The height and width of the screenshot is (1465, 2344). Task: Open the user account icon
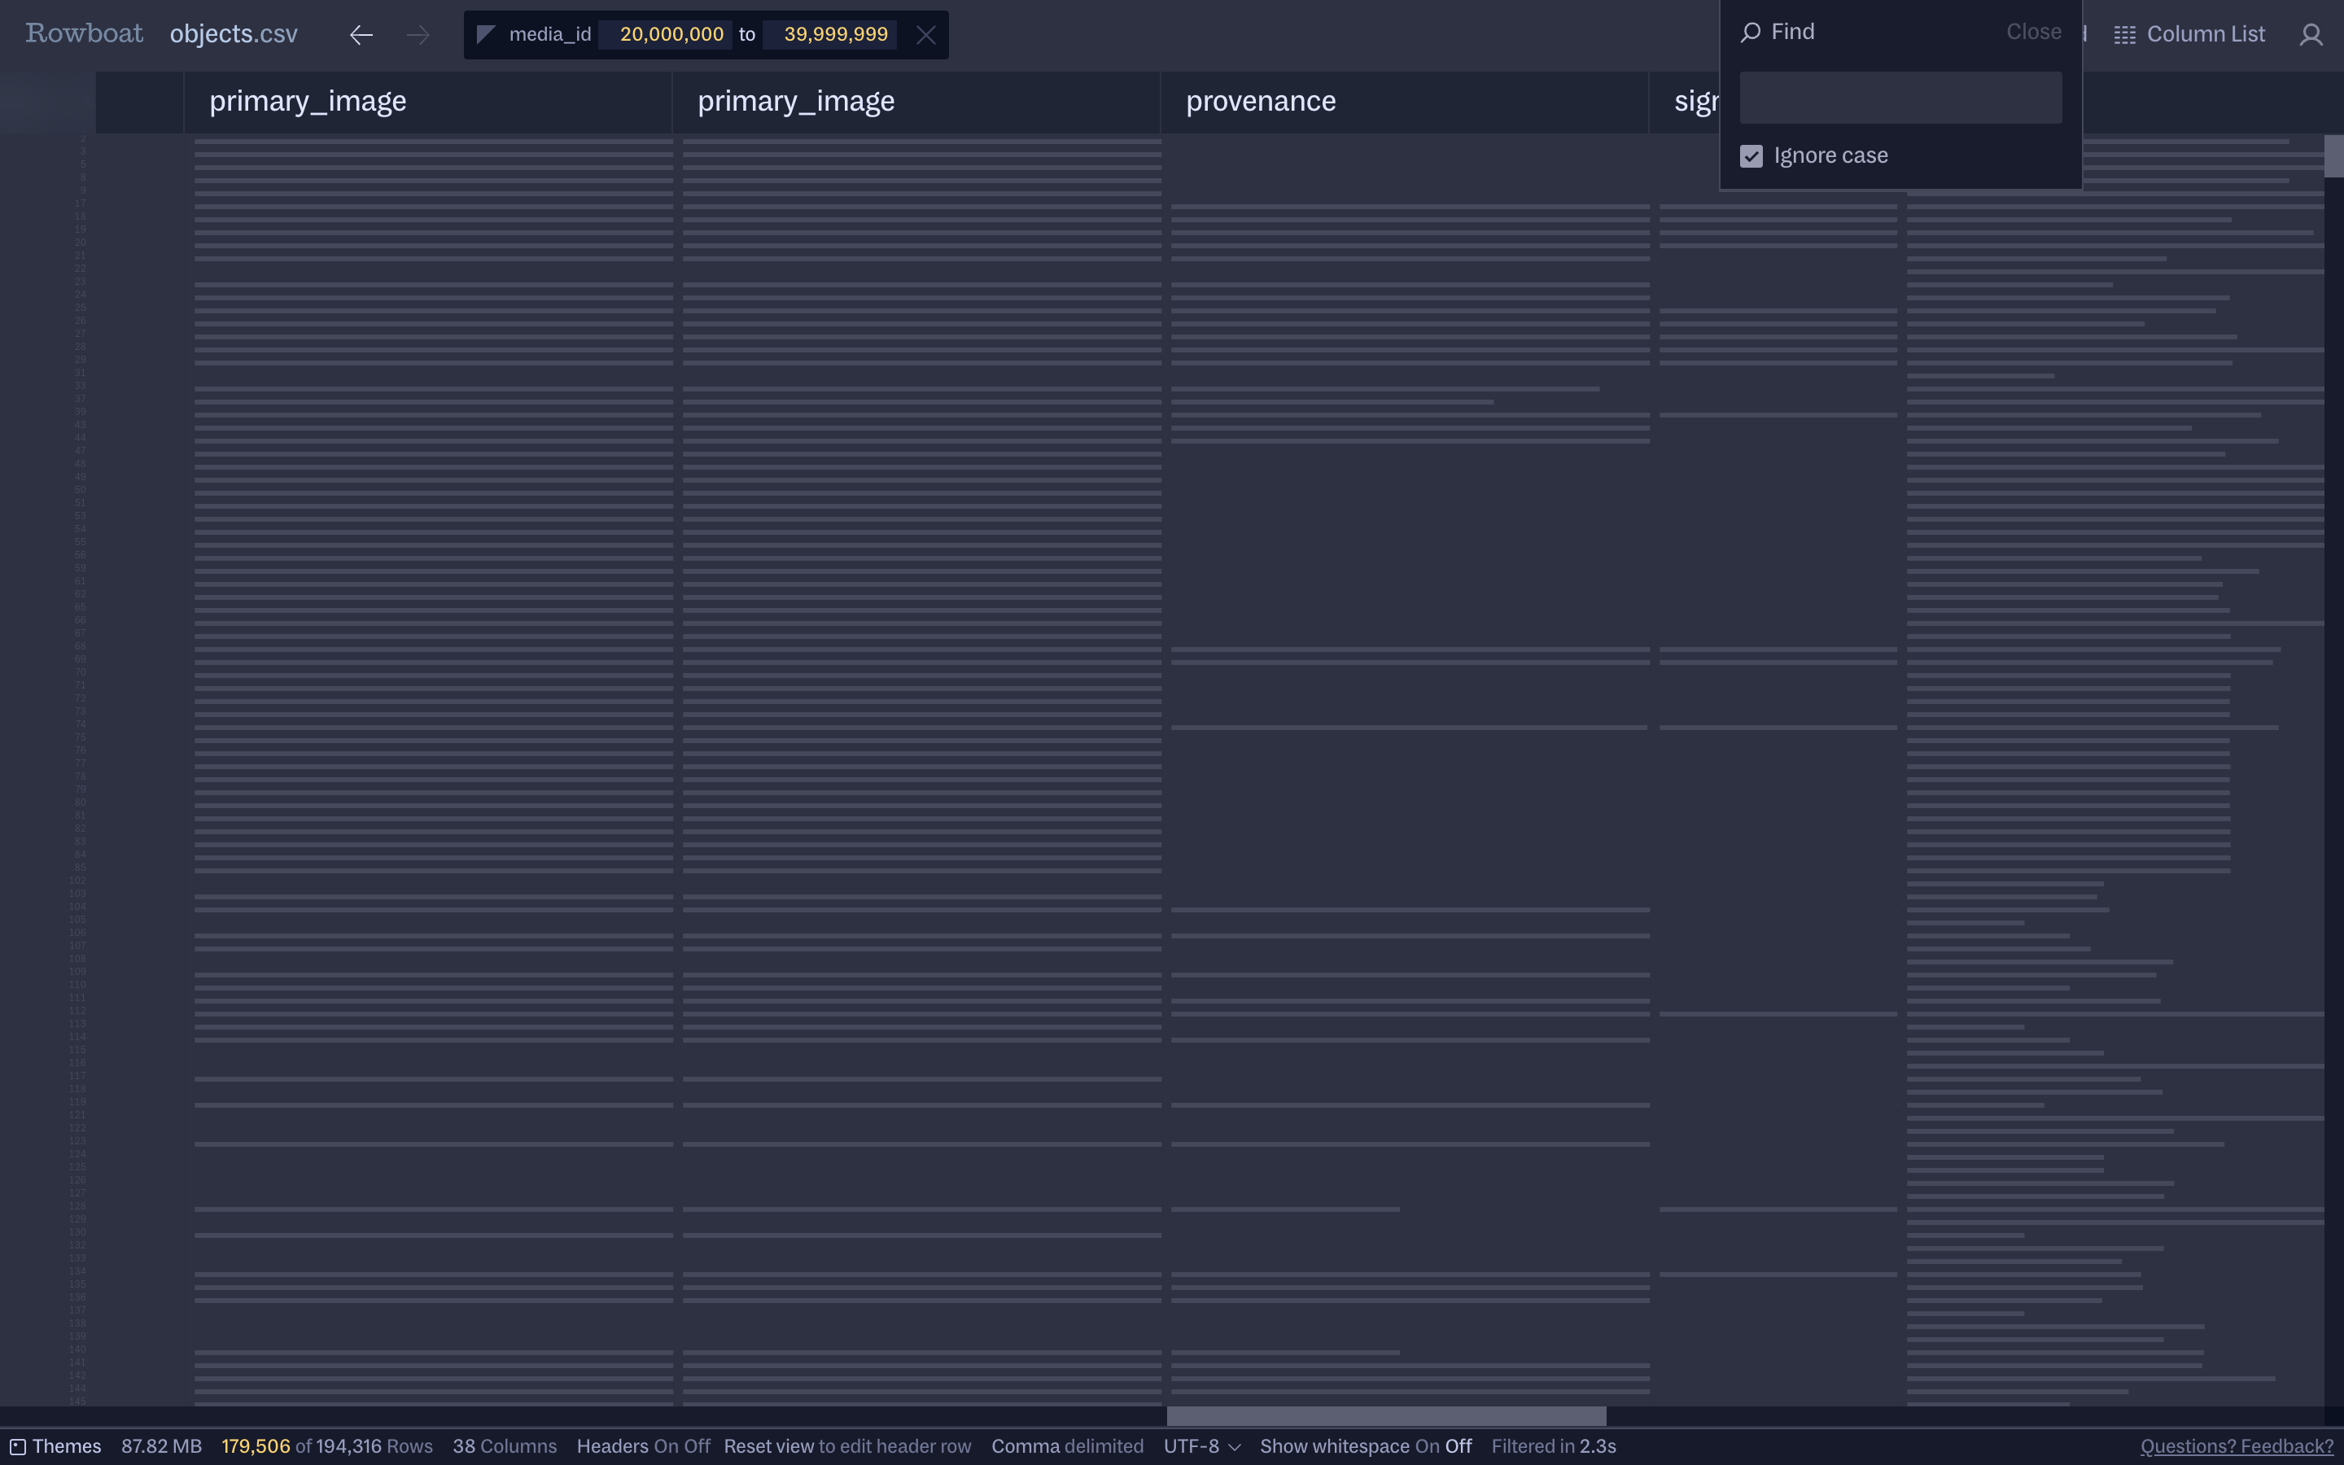pyautogui.click(x=2310, y=35)
